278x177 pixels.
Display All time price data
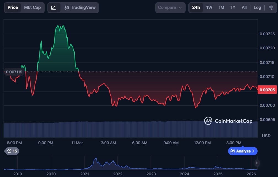pyautogui.click(x=244, y=8)
